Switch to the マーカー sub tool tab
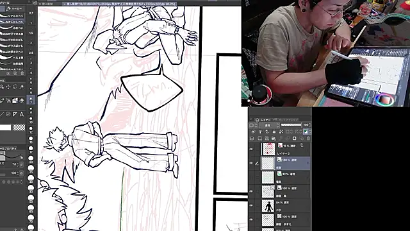This screenshot has width=410, height=231. (x=15, y=8)
